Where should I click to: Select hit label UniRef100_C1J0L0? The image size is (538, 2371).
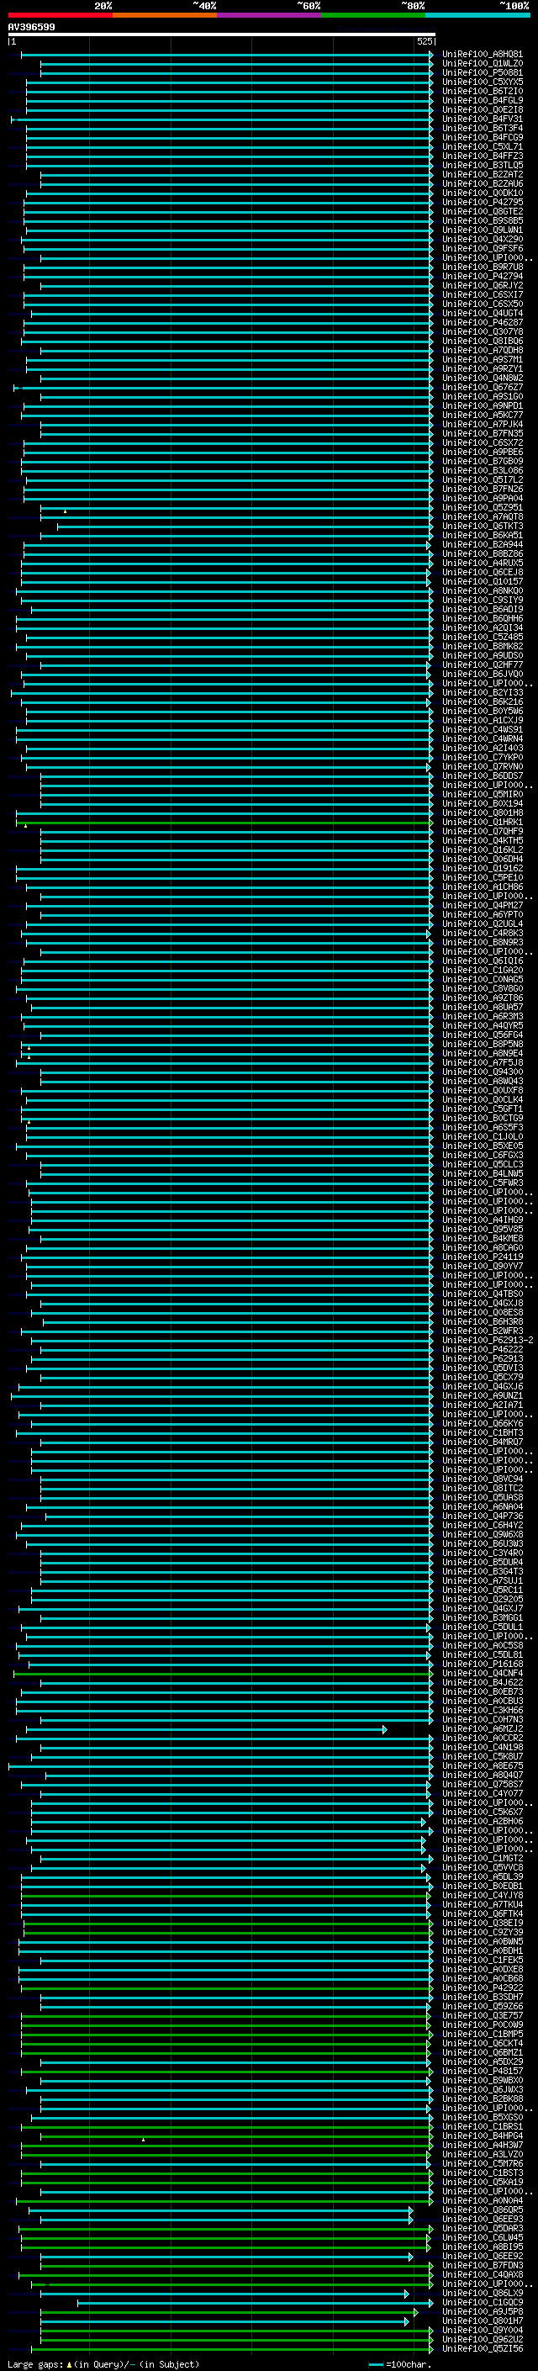click(482, 1137)
